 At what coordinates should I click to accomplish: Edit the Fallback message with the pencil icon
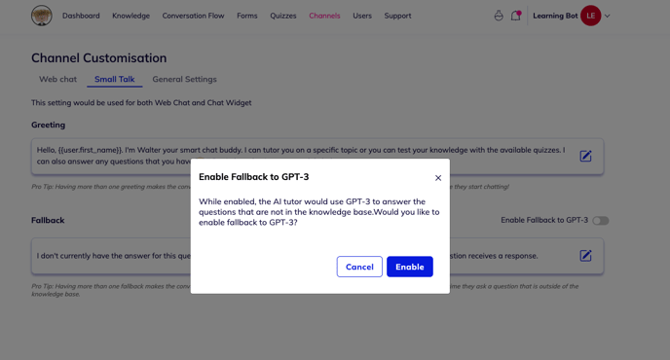pyautogui.click(x=585, y=256)
